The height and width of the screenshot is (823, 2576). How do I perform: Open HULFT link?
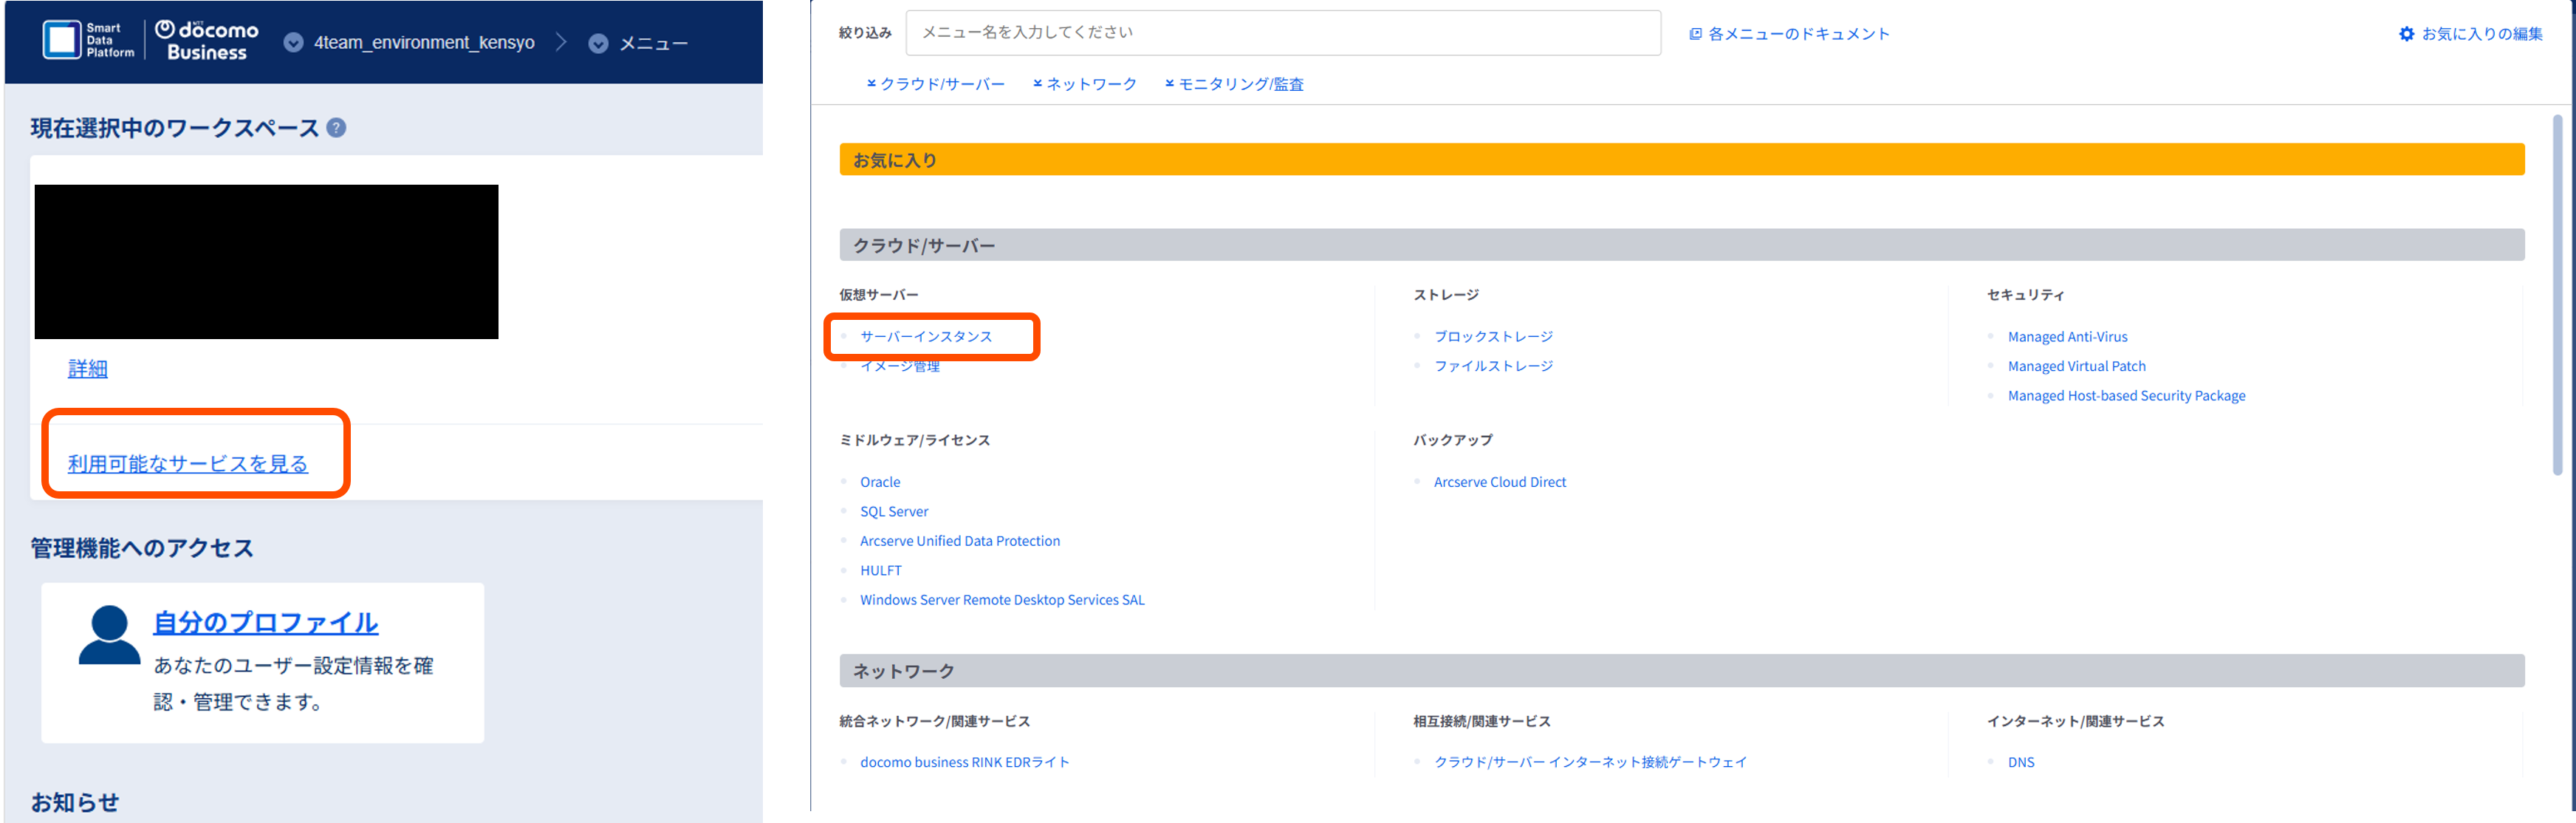pyautogui.click(x=881, y=570)
